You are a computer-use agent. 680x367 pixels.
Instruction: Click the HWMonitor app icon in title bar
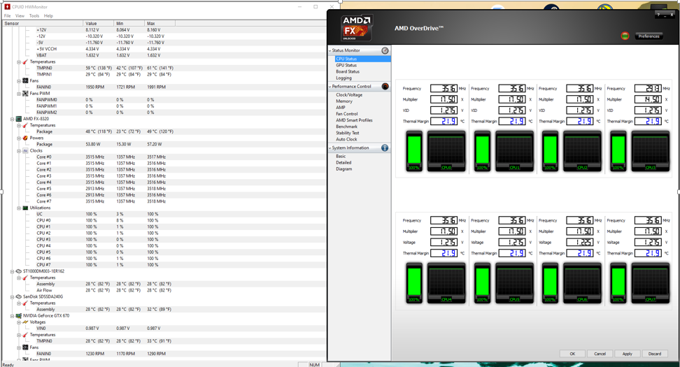tap(7, 7)
